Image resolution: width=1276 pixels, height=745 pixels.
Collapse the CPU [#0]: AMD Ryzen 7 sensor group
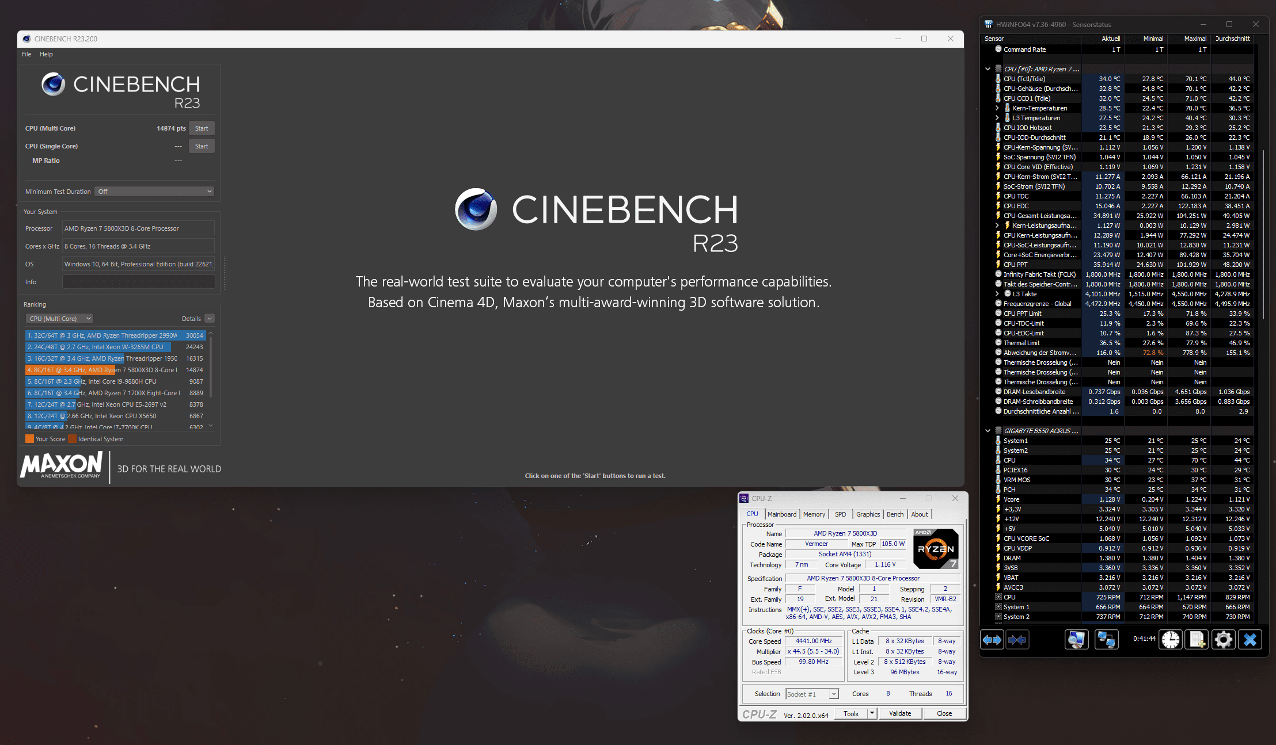[x=988, y=69]
